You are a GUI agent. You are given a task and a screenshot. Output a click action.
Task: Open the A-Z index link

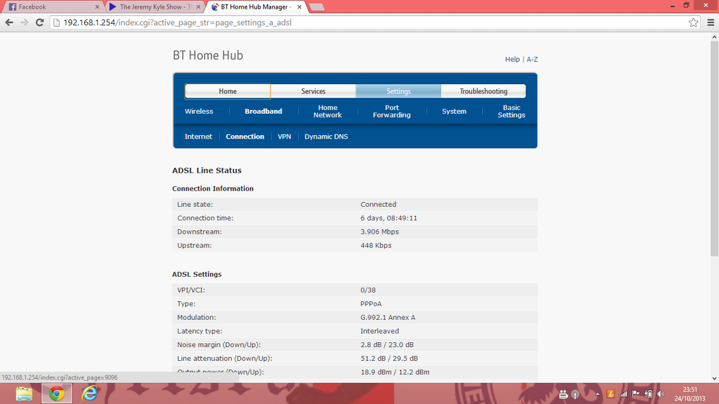532,59
